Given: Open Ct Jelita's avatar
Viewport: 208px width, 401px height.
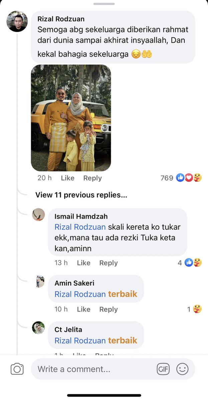Looking at the screenshot, I should point(38,328).
